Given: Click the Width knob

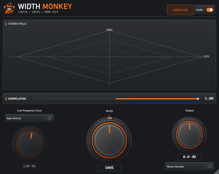Looking at the screenshot, I should [109, 140].
